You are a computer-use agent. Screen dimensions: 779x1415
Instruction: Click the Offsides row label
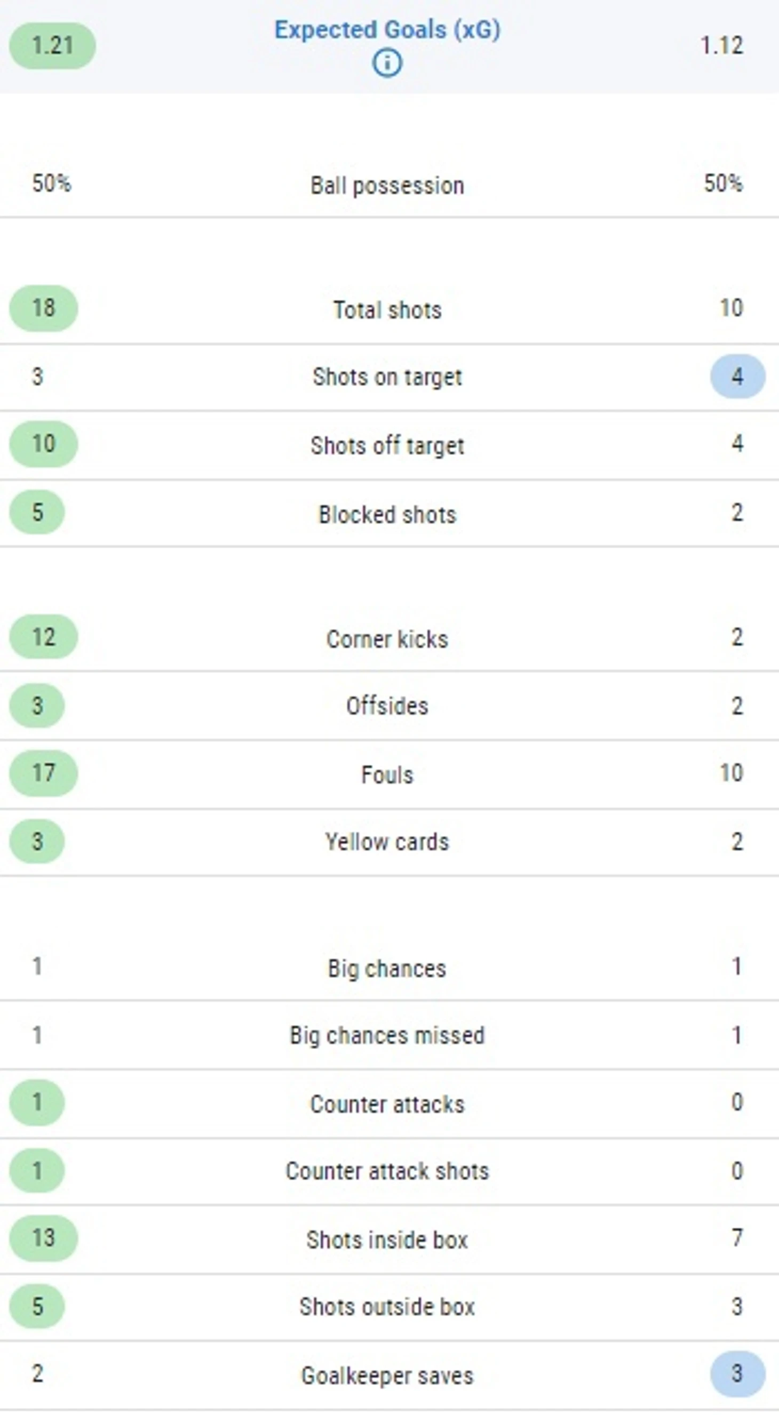pyautogui.click(x=387, y=706)
